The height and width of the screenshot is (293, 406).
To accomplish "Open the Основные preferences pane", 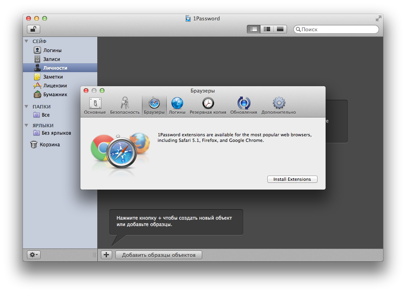I will pos(95,106).
